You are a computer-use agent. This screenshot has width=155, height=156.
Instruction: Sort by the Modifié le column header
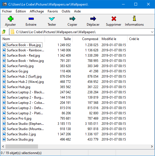click(x=113, y=39)
